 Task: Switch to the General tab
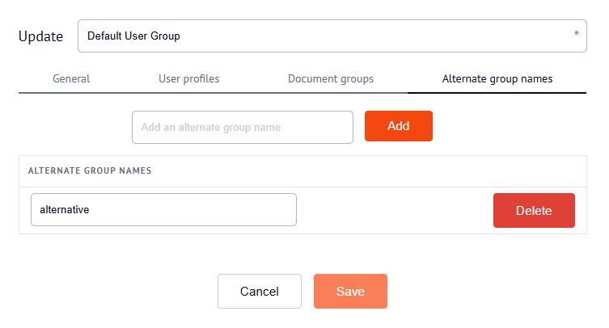pyautogui.click(x=71, y=79)
